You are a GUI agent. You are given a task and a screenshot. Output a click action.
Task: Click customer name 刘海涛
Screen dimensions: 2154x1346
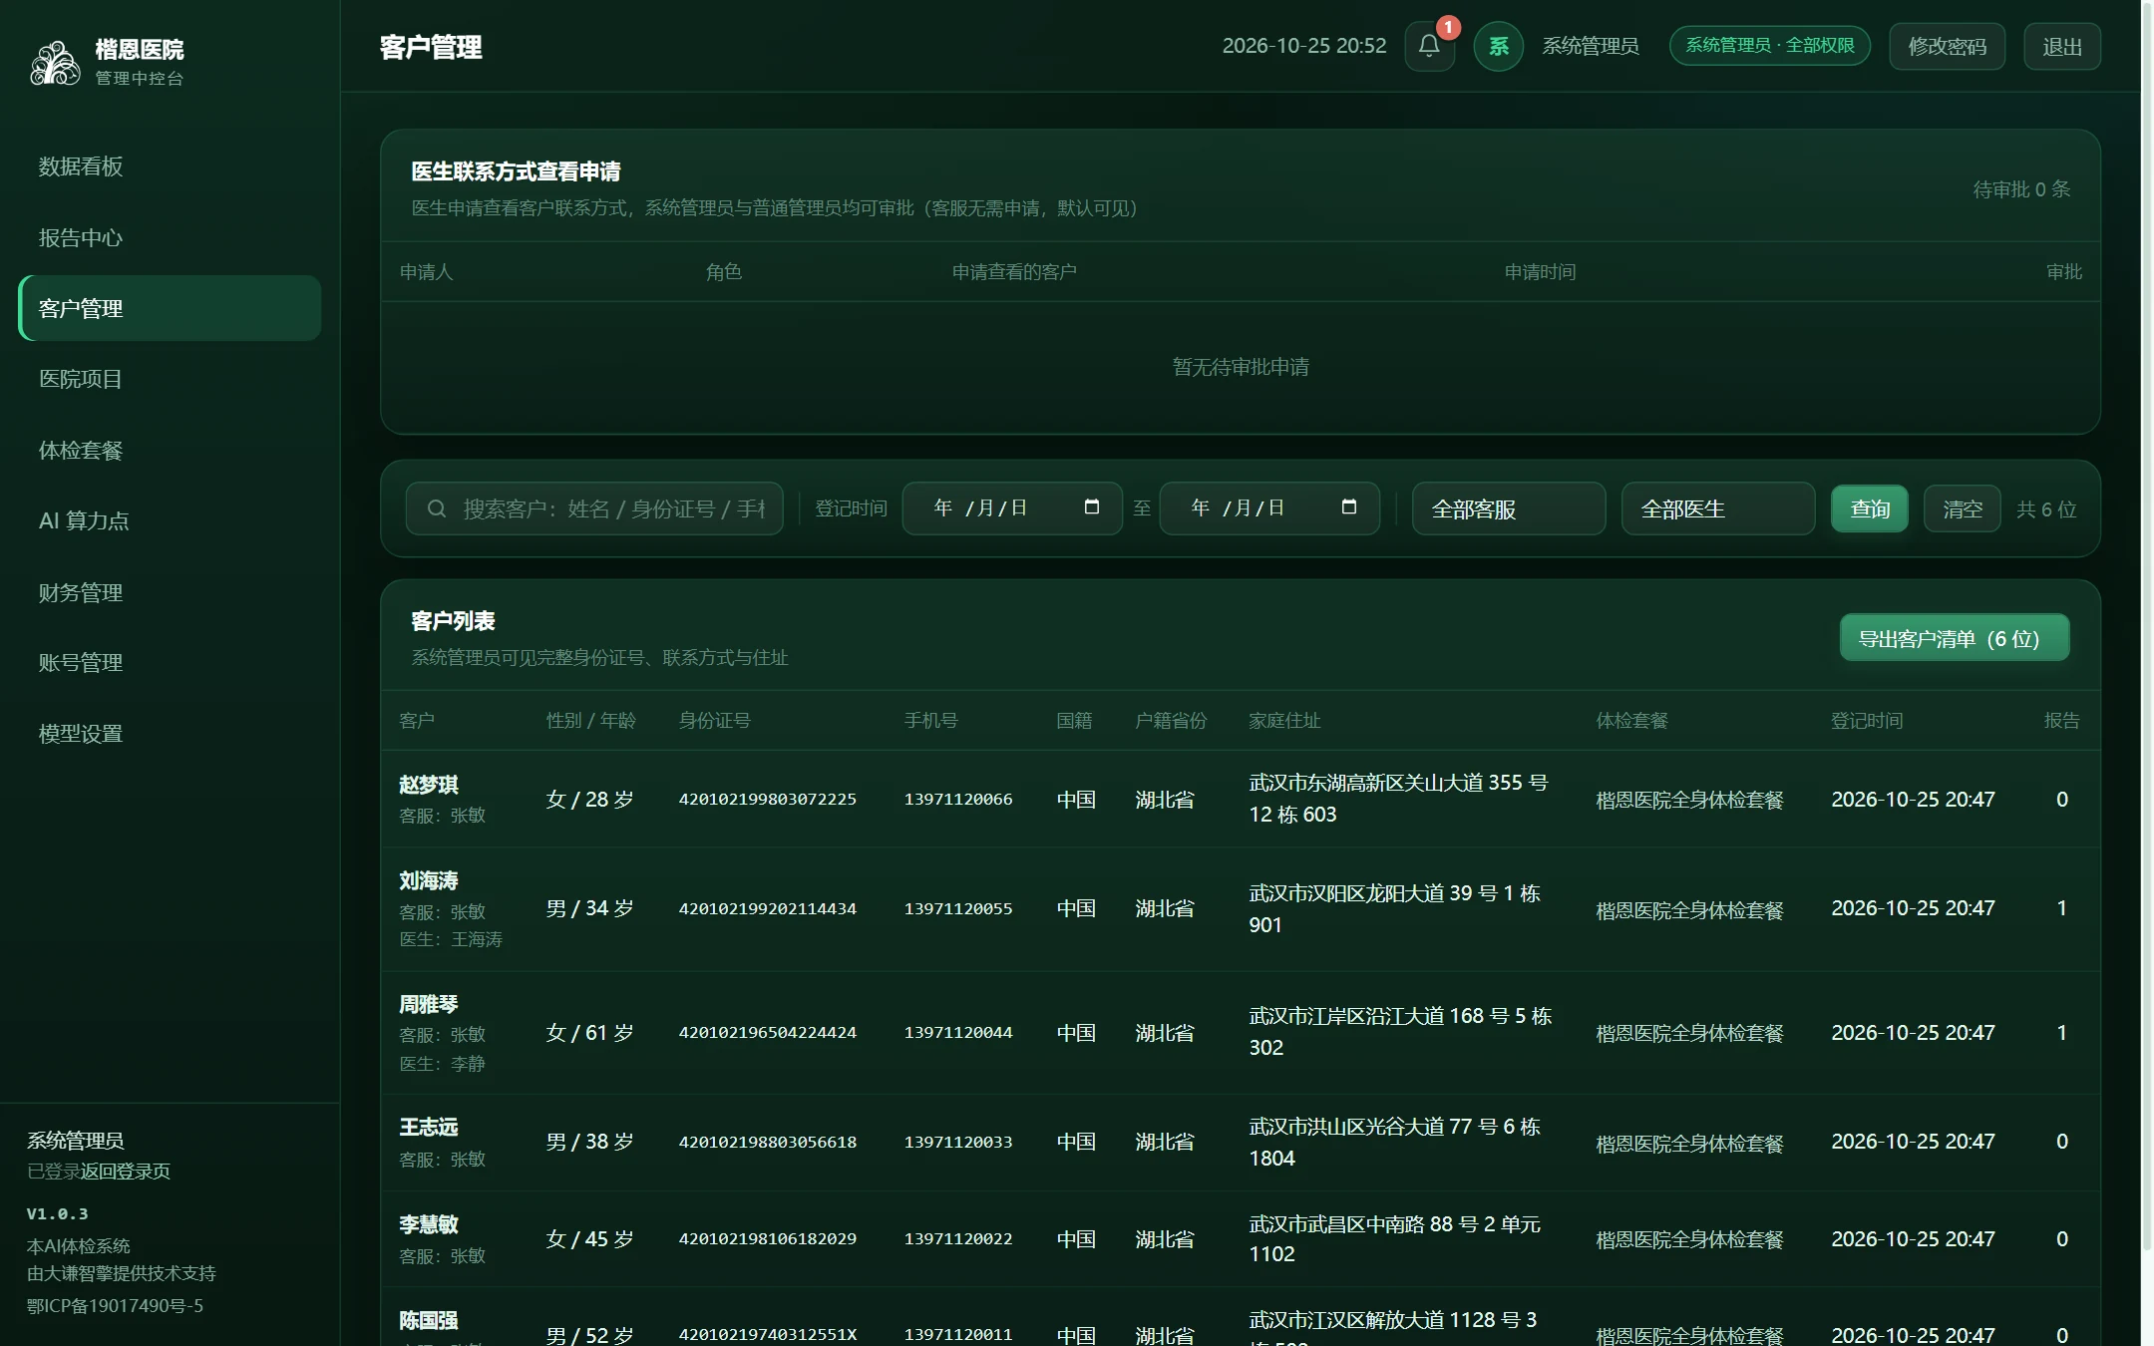point(429,881)
